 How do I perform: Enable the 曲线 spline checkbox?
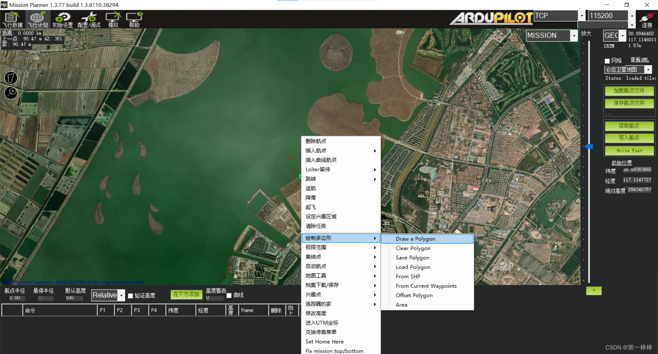pos(229,295)
